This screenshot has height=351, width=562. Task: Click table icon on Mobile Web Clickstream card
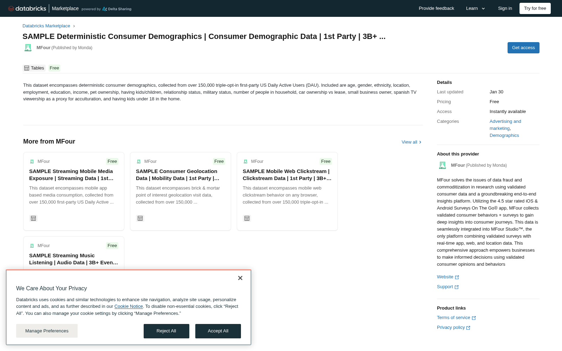(x=247, y=218)
